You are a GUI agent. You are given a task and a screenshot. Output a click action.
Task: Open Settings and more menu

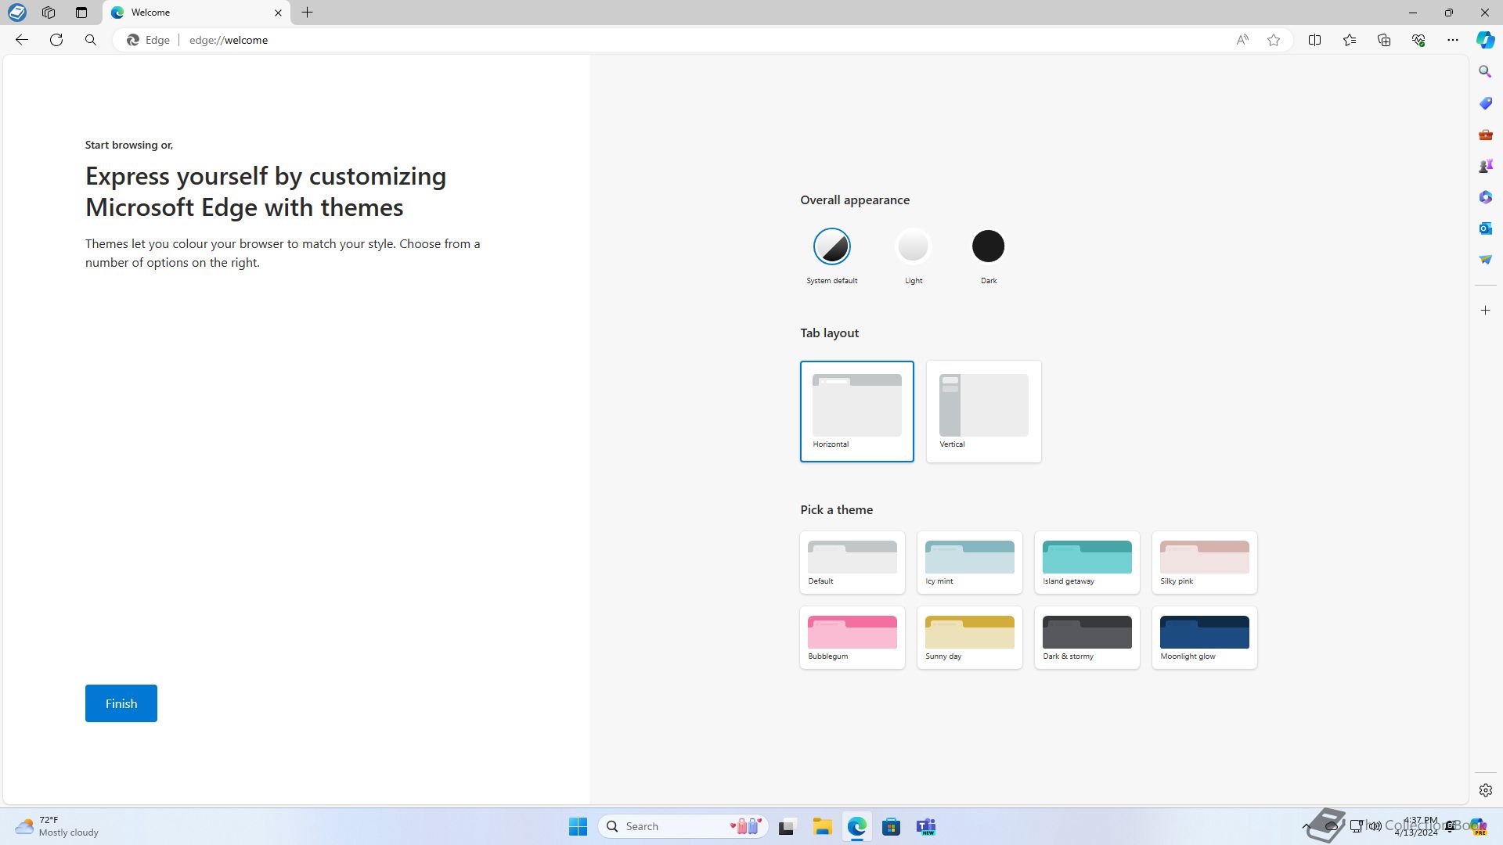tap(1453, 40)
